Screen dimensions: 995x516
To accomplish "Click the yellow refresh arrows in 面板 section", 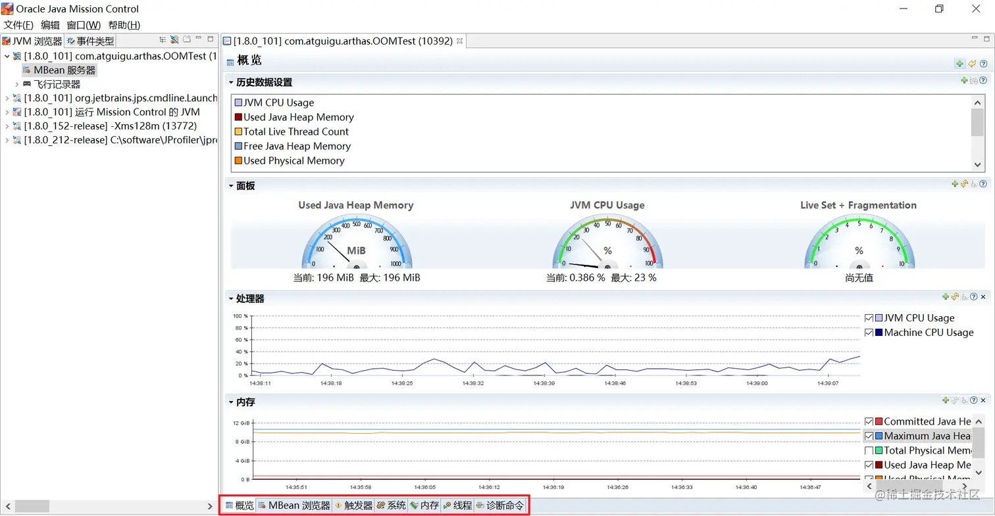I will [964, 184].
